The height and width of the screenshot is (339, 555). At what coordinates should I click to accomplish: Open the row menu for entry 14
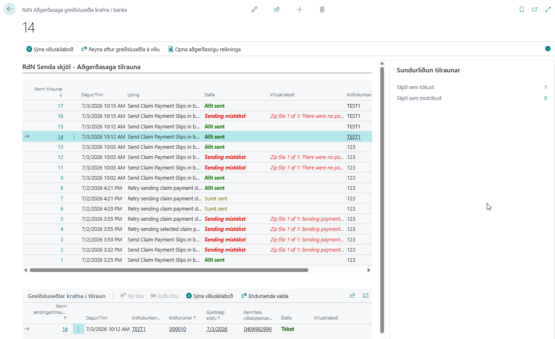coord(74,137)
